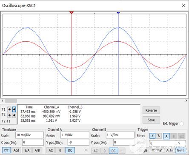Screen dimensions: 189x155
Task: Enable Channel B DC coupling
Action: [x=113, y=151]
